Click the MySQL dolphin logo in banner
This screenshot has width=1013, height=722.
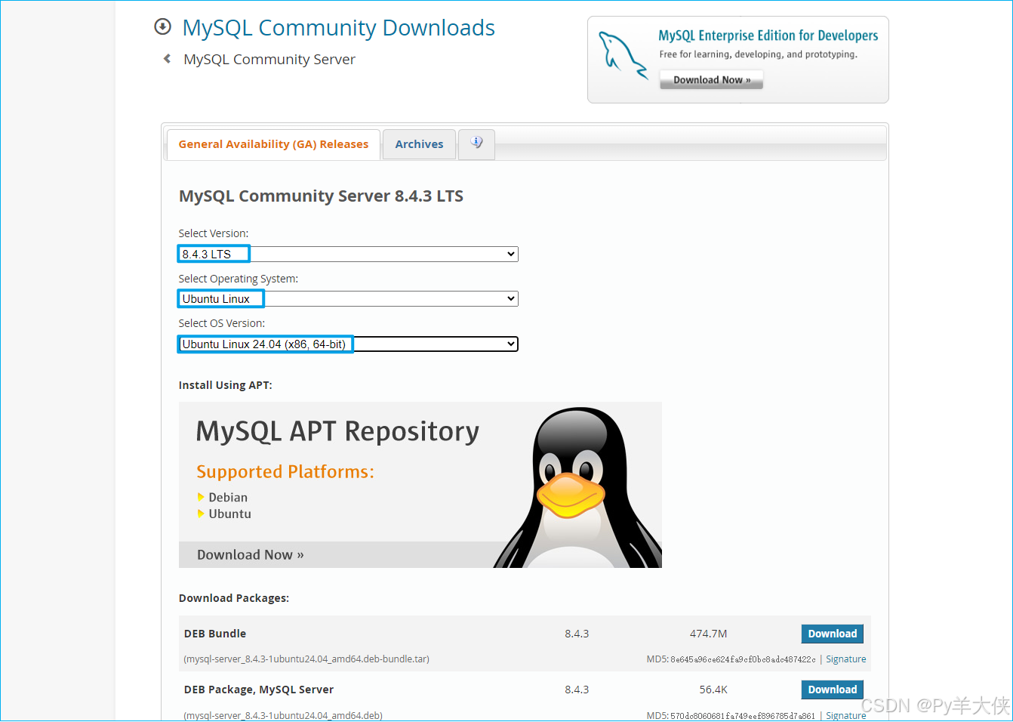click(x=623, y=55)
